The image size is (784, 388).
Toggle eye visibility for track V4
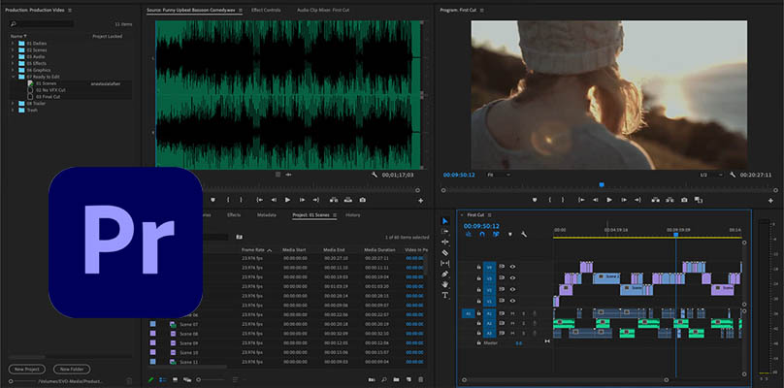pos(512,266)
